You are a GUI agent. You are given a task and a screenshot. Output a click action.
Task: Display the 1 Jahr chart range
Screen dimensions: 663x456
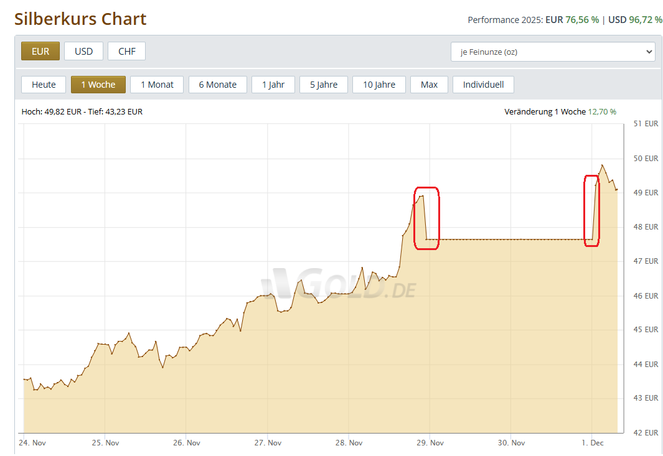273,85
